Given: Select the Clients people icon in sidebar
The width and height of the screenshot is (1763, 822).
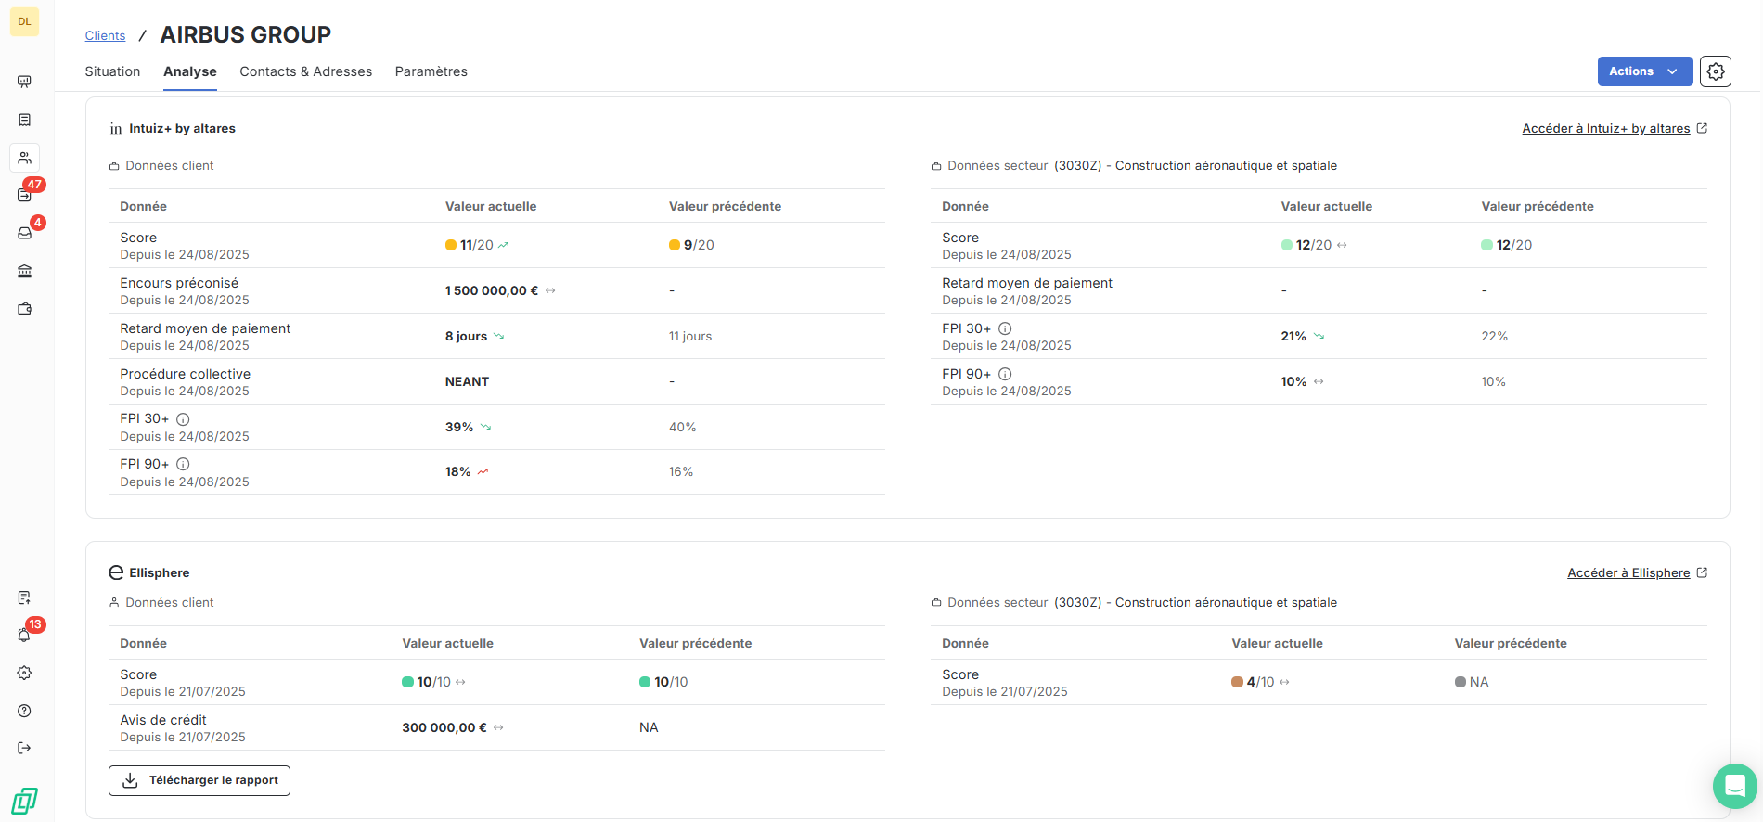Looking at the screenshot, I should click(x=25, y=158).
